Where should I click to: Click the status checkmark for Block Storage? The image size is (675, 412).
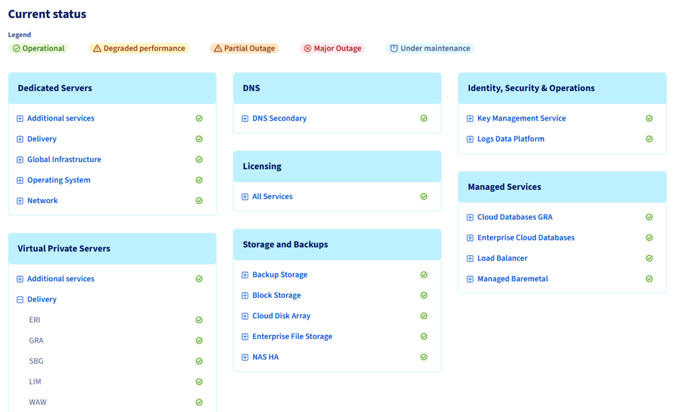[x=424, y=295]
